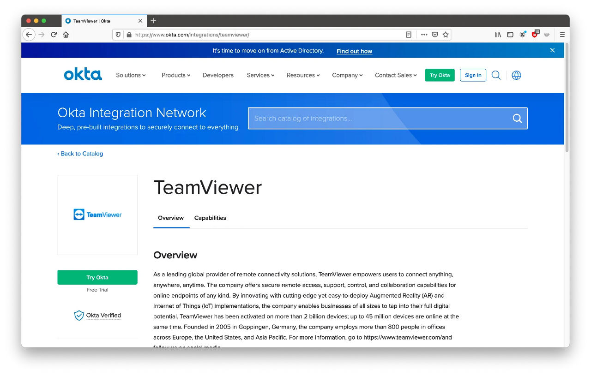Show sidebars toolbar icon
Screen dimensions: 591x376
[510, 35]
